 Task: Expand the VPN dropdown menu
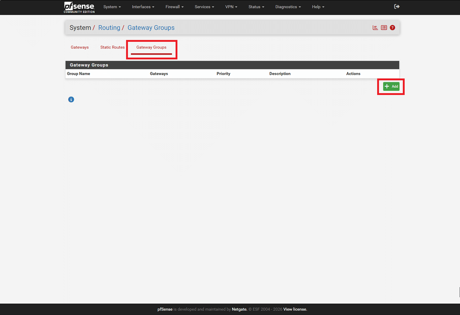231,7
